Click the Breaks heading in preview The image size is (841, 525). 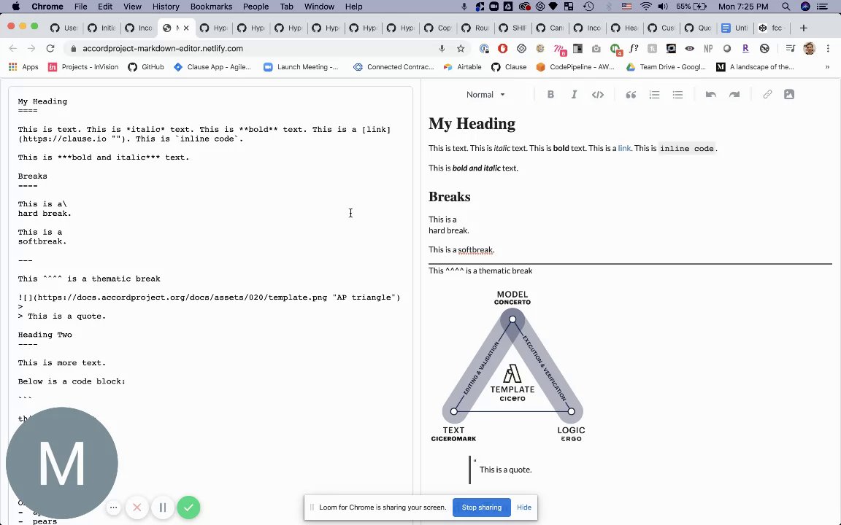coord(450,197)
